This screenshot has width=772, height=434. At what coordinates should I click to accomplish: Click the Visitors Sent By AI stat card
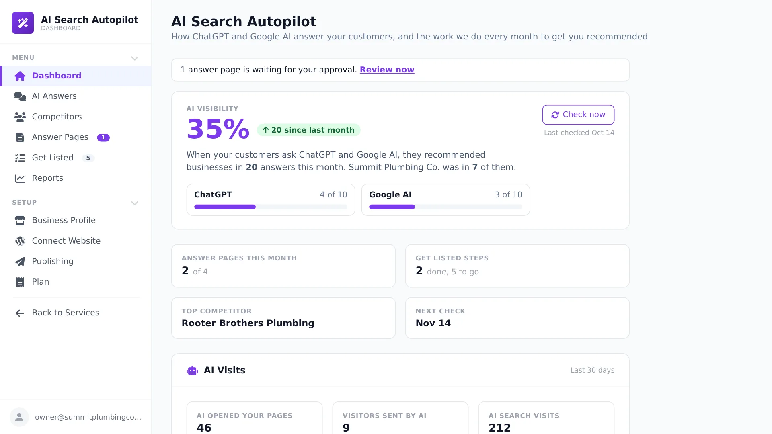[400, 418]
